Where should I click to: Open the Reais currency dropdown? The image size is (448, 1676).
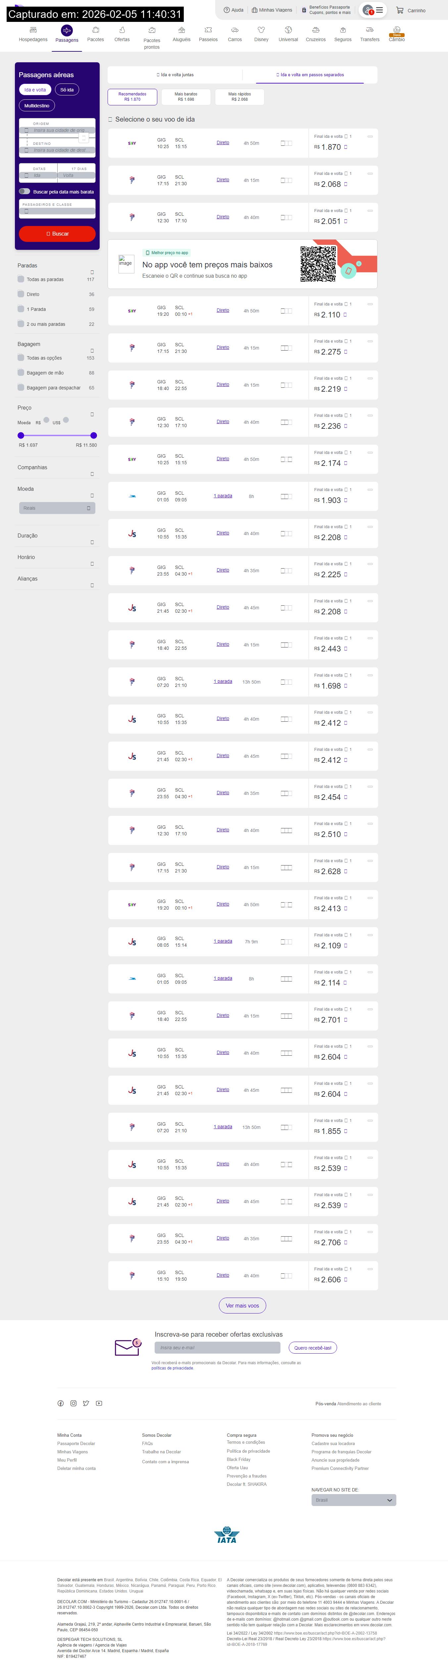(57, 508)
